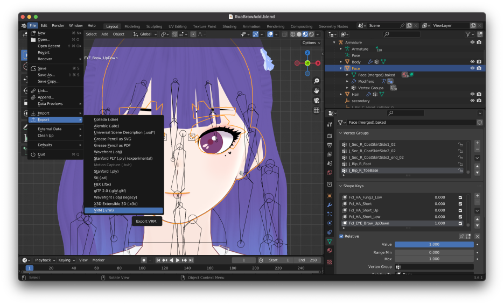Open the World properties tab

330,173
